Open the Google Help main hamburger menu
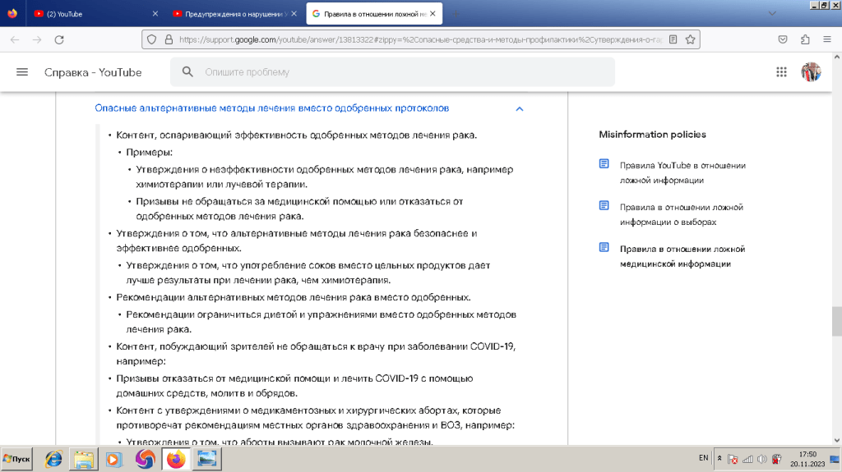 22,72
